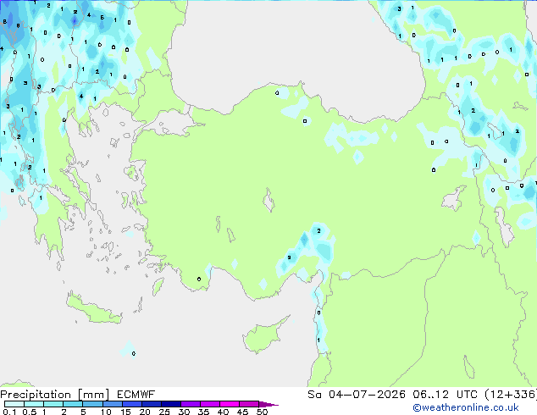Image resolution: width=537 pixels, height=415 pixels.
Task: Click the 0.5–1 mm legend color swatch
Action: 34,404
